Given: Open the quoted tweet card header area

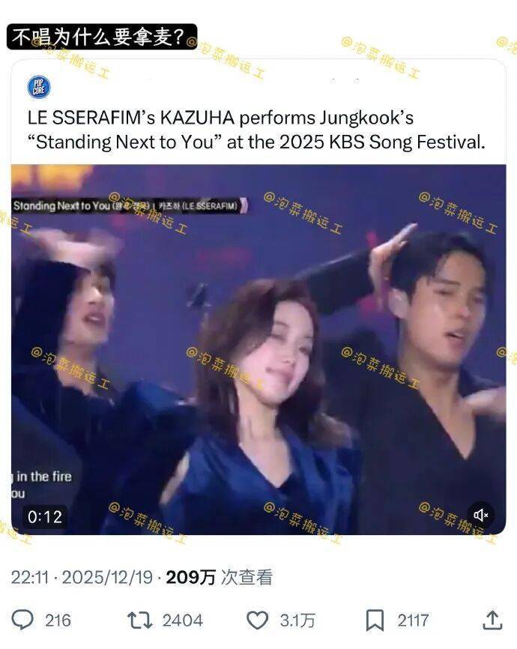Looking at the screenshot, I should pos(258,87).
